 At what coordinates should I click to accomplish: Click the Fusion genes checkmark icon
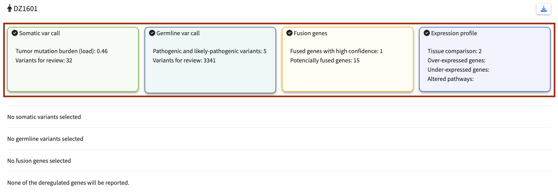pyautogui.click(x=289, y=33)
